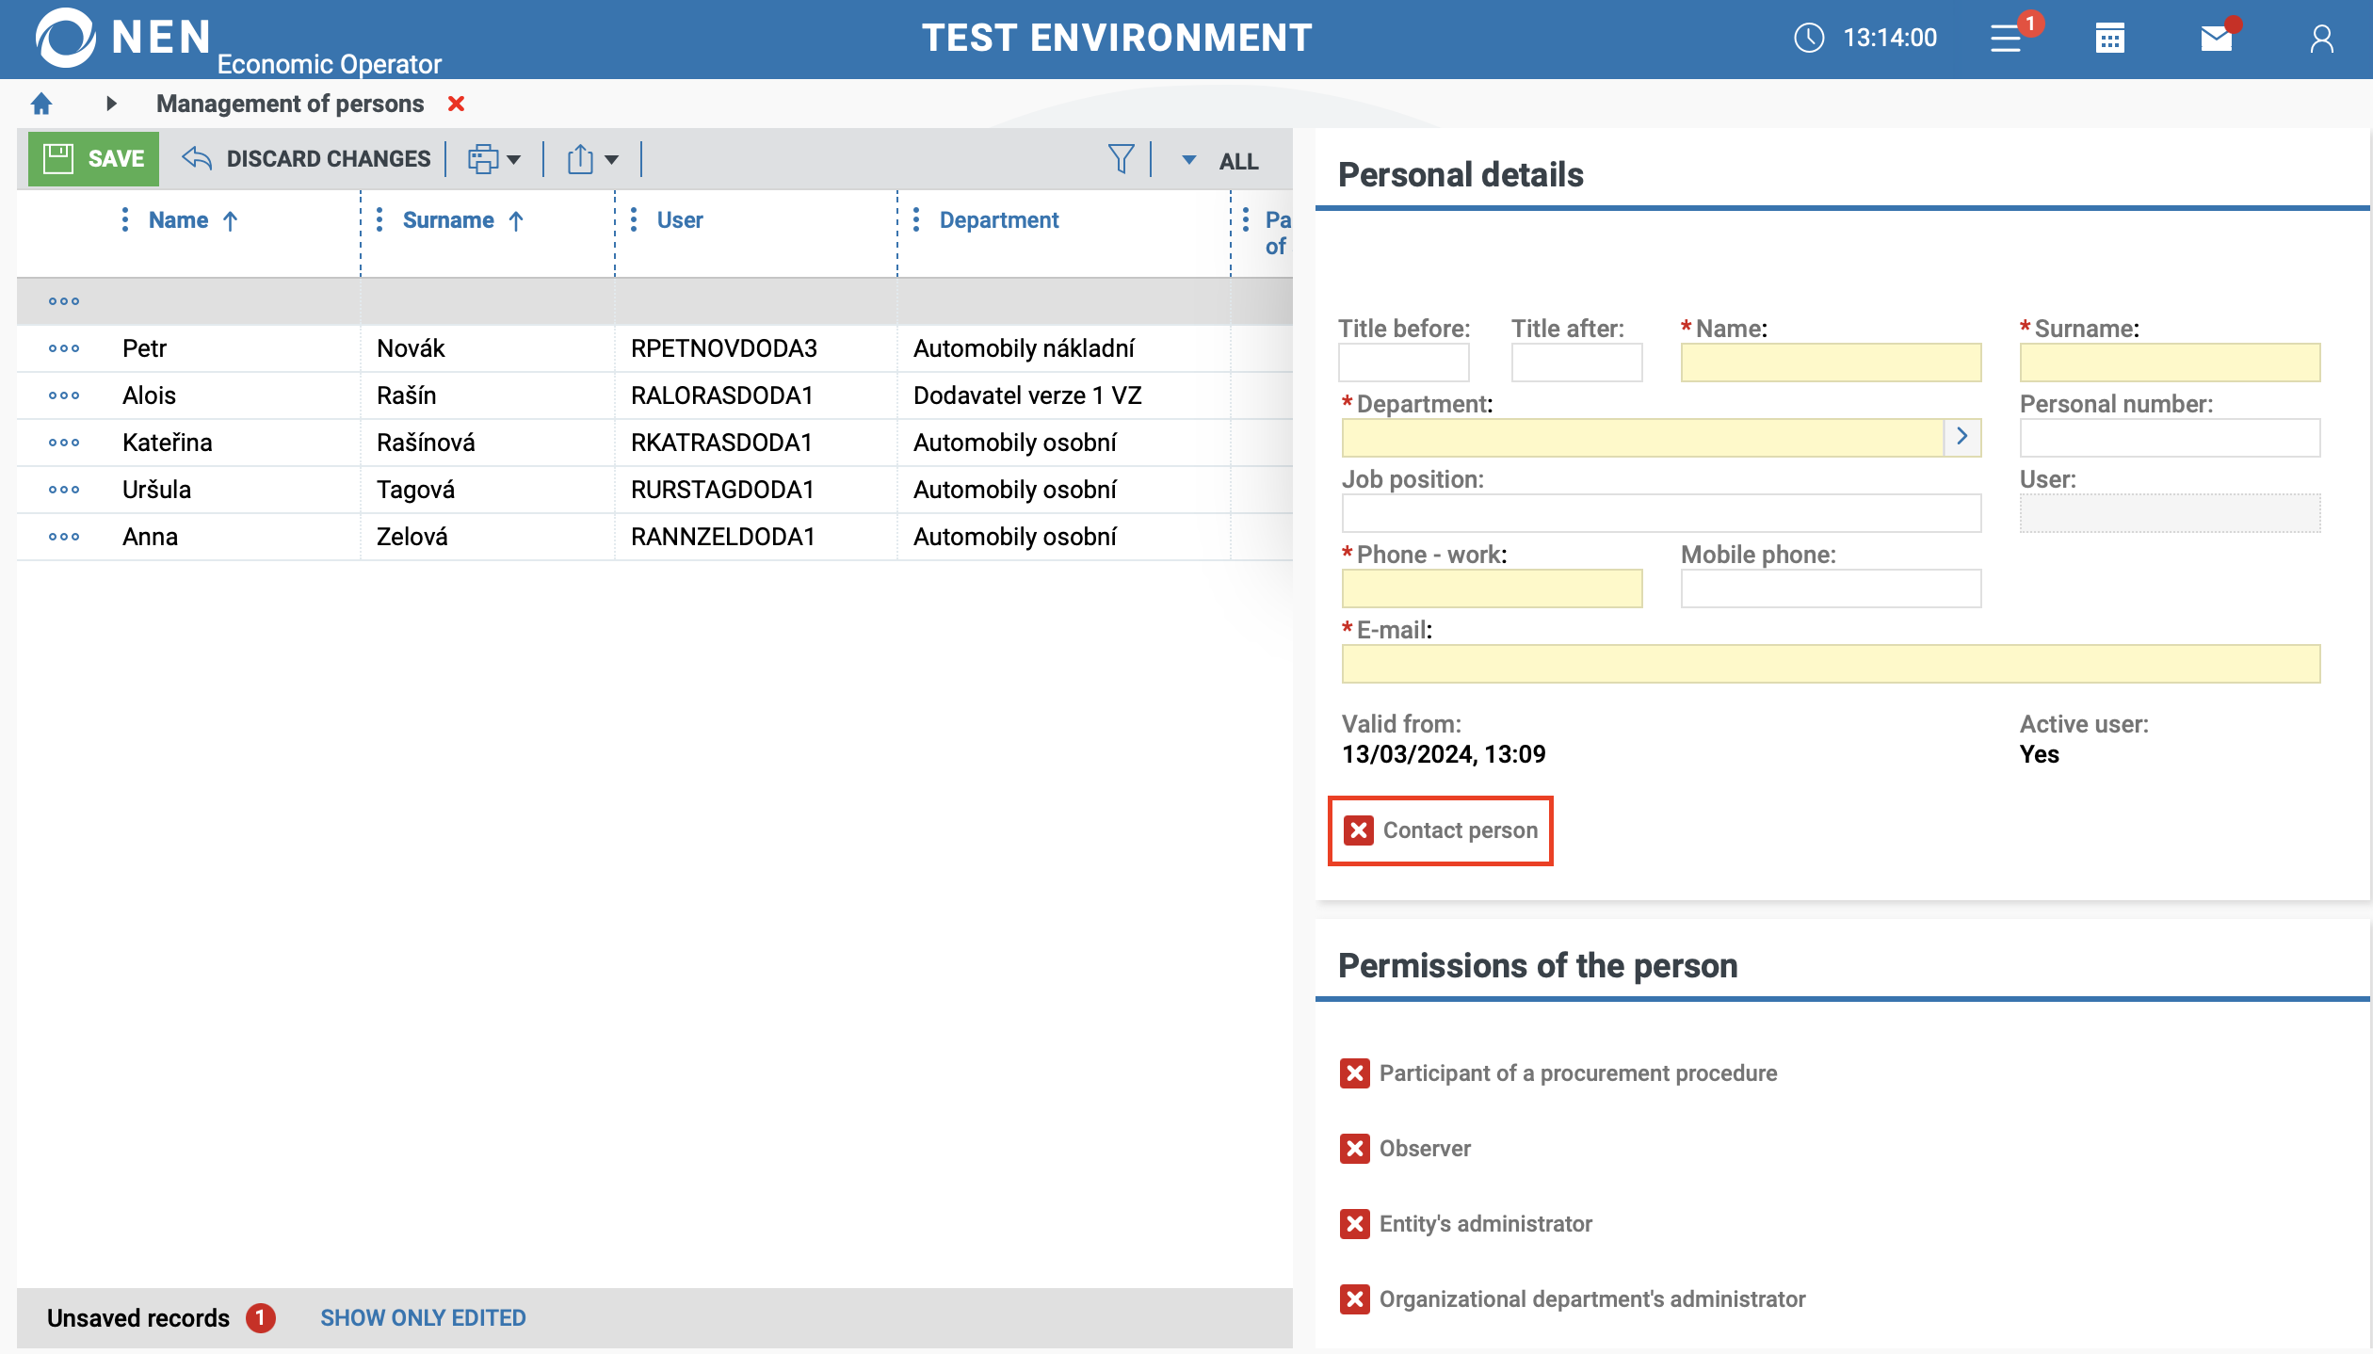The image size is (2373, 1354).
Task: Expand the print dropdown arrow
Action: (x=514, y=160)
